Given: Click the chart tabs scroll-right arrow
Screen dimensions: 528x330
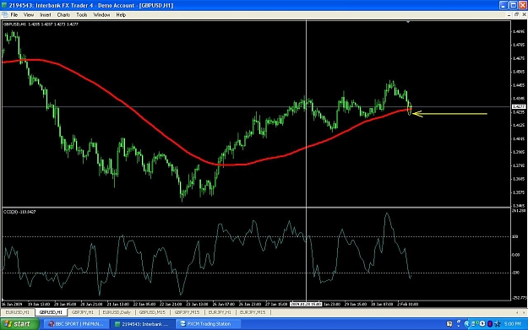Looking at the screenshot, I should tap(524, 312).
